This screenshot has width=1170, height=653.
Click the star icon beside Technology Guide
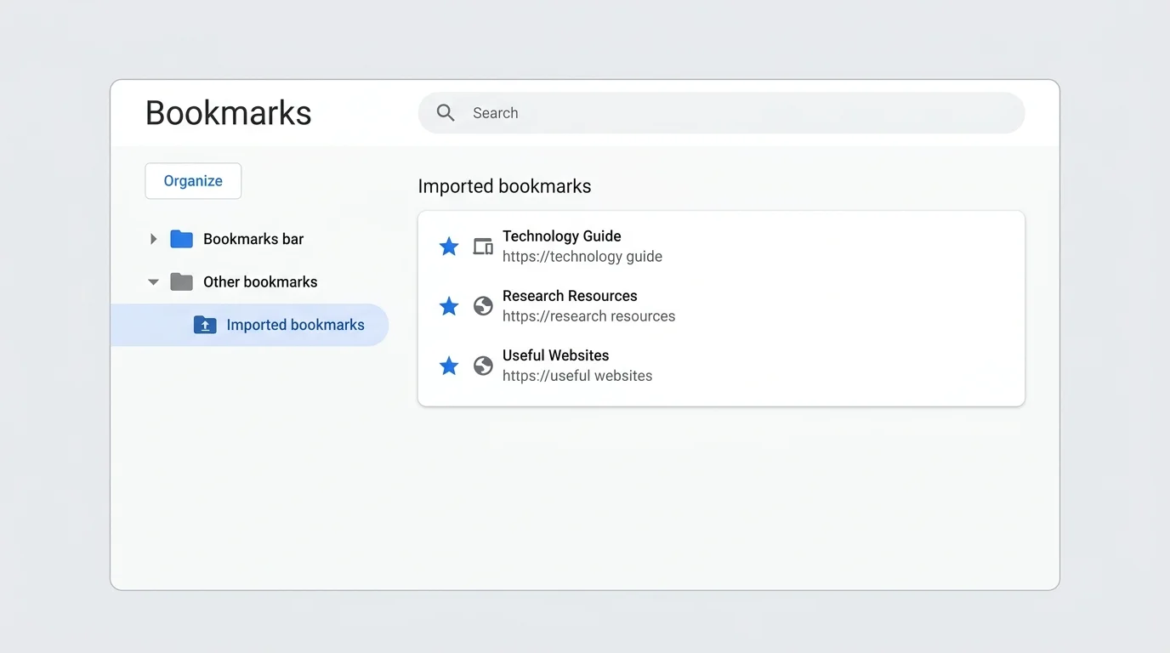click(449, 247)
